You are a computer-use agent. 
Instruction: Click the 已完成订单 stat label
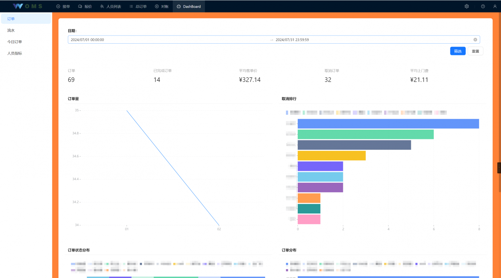tap(162, 70)
